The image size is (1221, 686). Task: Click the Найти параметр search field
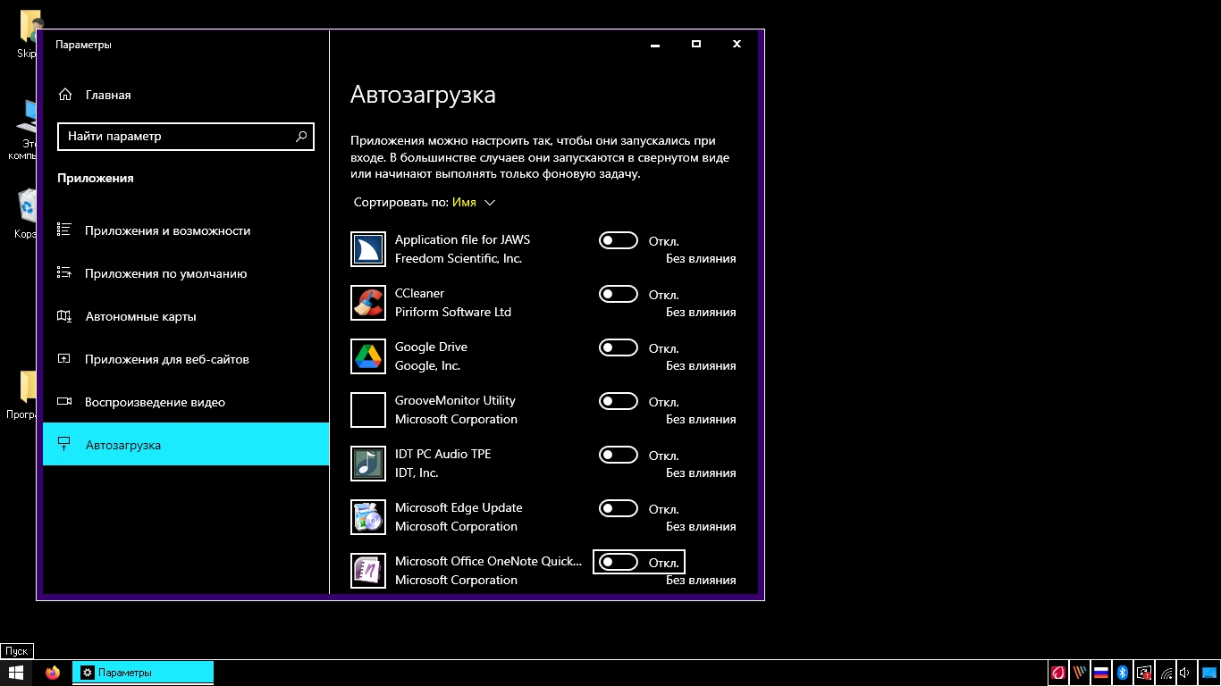point(186,137)
